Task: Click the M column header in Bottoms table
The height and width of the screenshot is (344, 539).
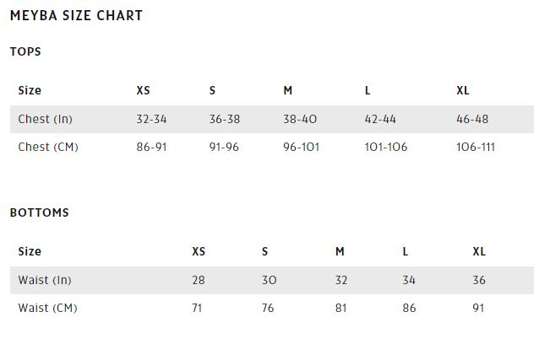Action: tap(340, 251)
